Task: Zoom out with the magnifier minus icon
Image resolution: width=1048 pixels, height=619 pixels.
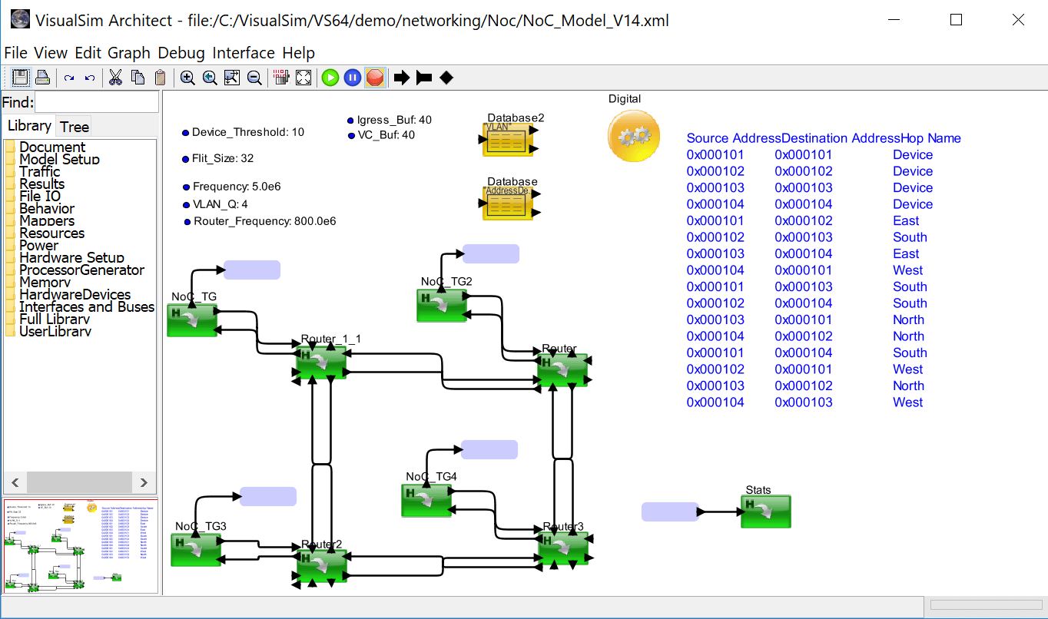Action: tap(254, 77)
